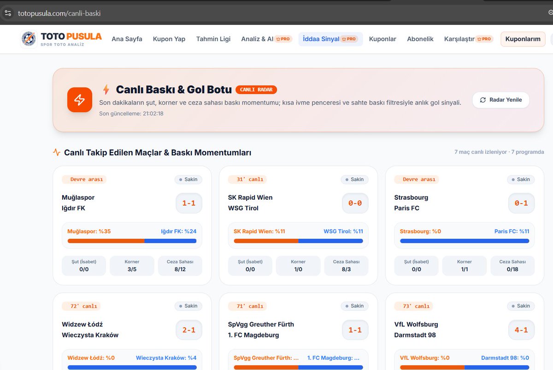Click Korner 3/5 stat on Muğlaspor card

(132, 266)
